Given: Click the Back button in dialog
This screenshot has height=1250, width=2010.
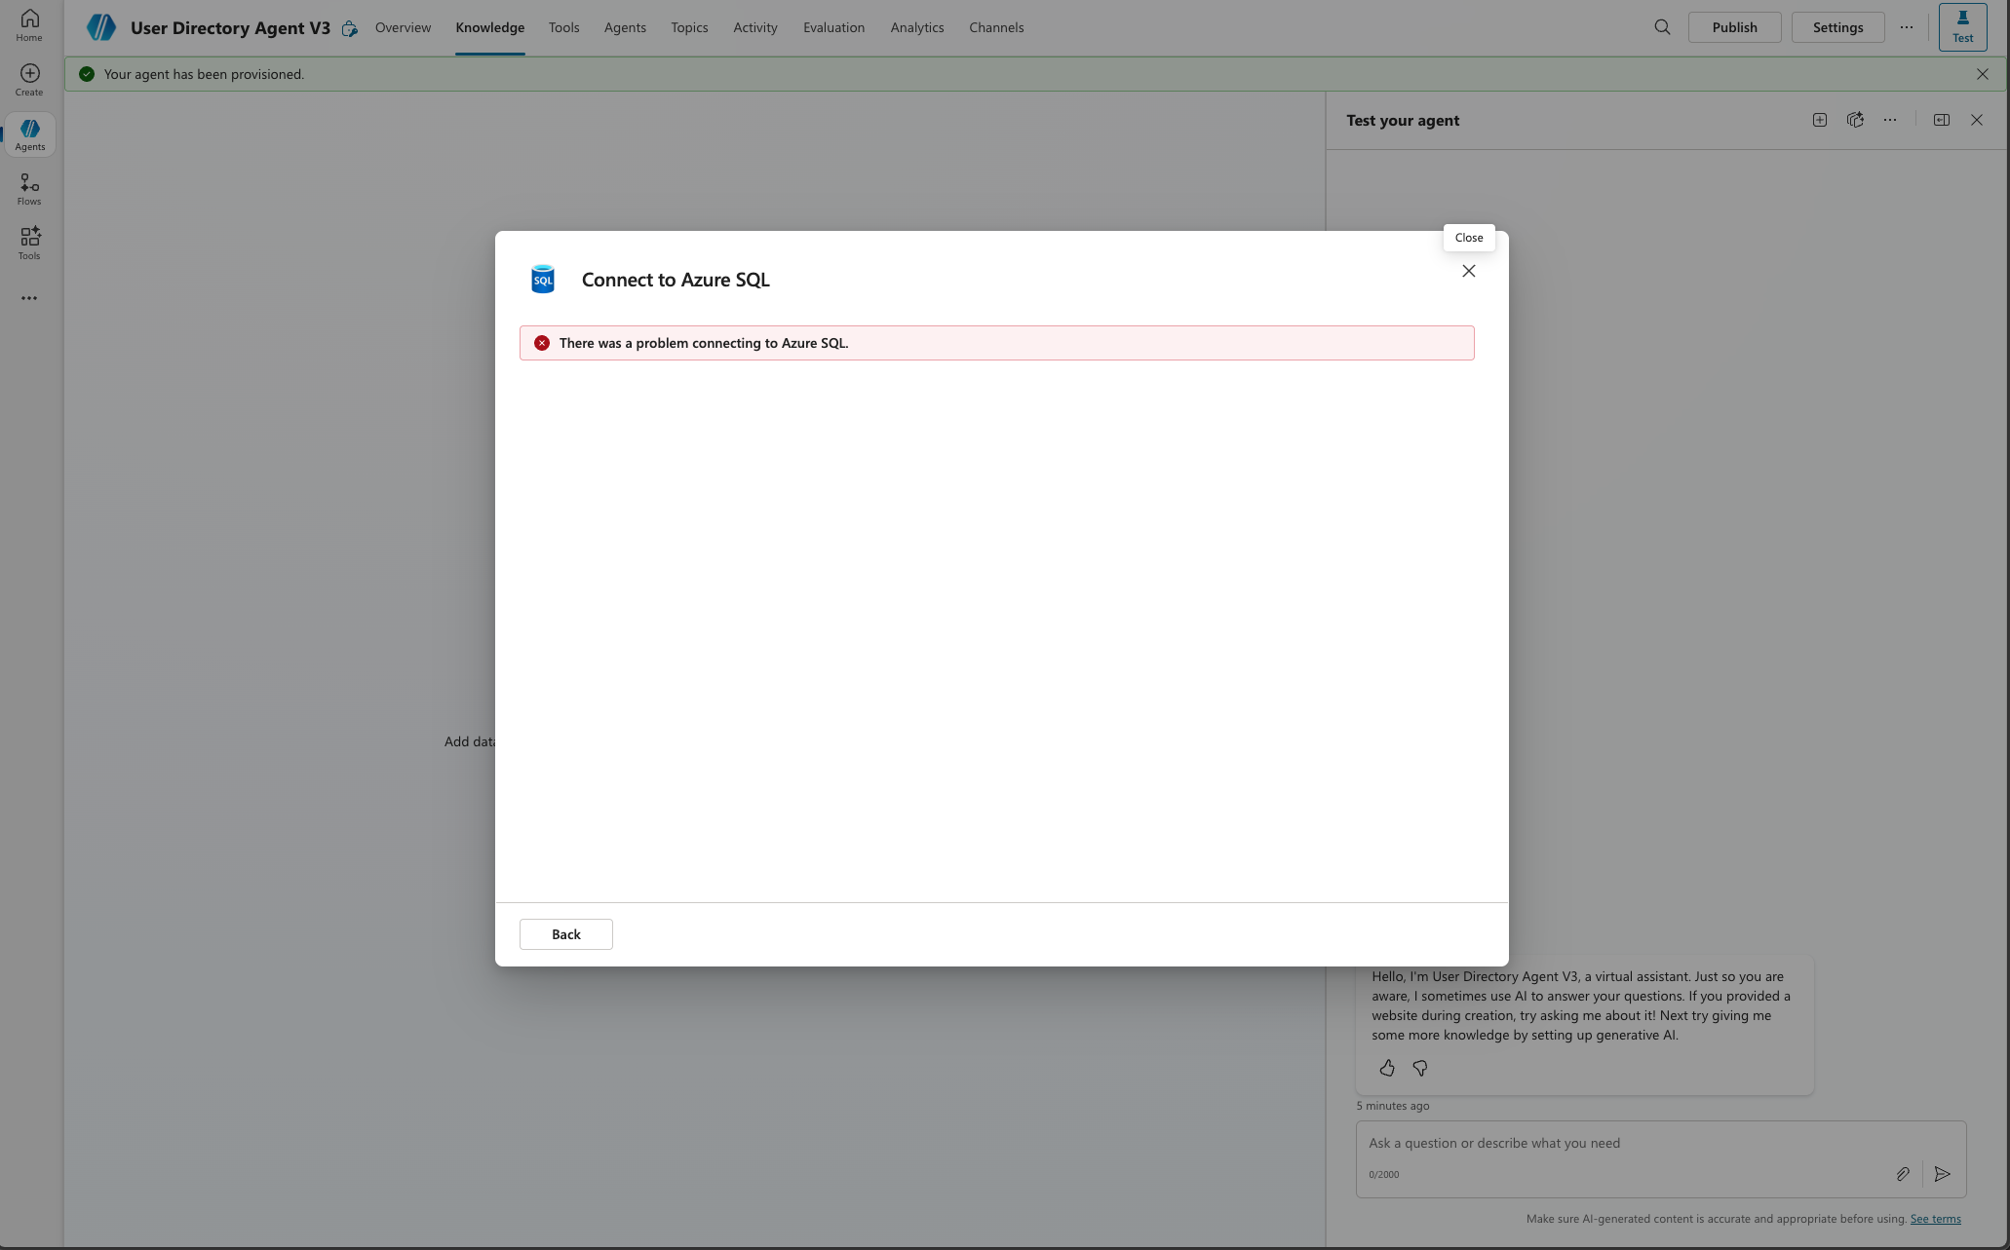Looking at the screenshot, I should (565, 934).
